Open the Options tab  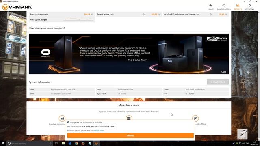(x=249, y=7)
